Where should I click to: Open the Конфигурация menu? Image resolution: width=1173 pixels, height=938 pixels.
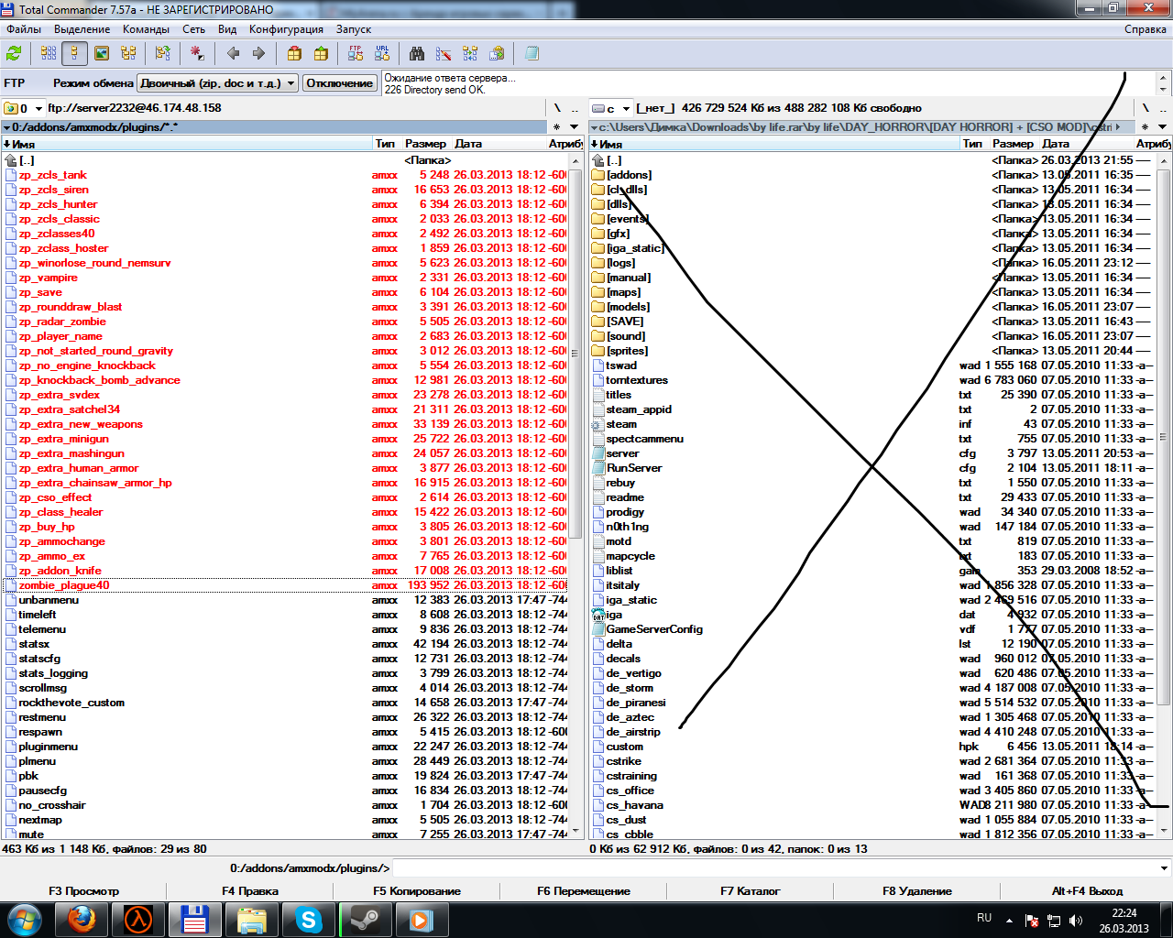click(x=286, y=29)
